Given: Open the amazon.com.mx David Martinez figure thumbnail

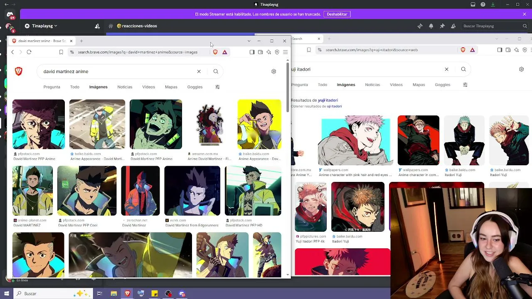Looking at the screenshot, I should [210, 124].
